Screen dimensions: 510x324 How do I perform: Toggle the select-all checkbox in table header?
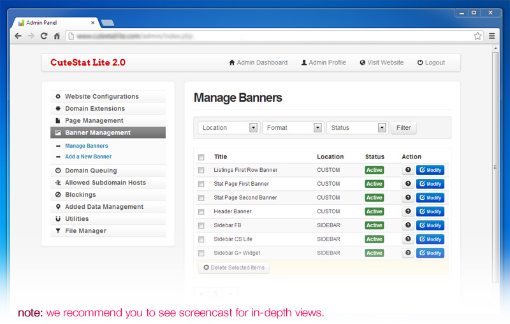click(x=201, y=157)
